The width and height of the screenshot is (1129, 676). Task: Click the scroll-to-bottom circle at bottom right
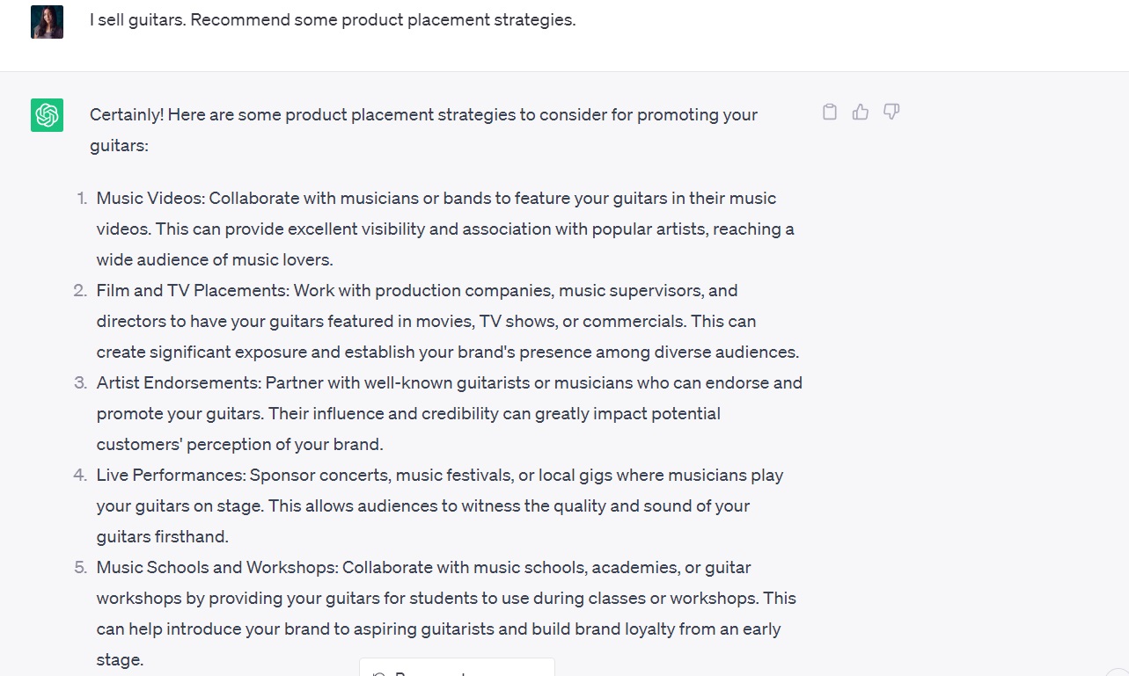click(1118, 672)
